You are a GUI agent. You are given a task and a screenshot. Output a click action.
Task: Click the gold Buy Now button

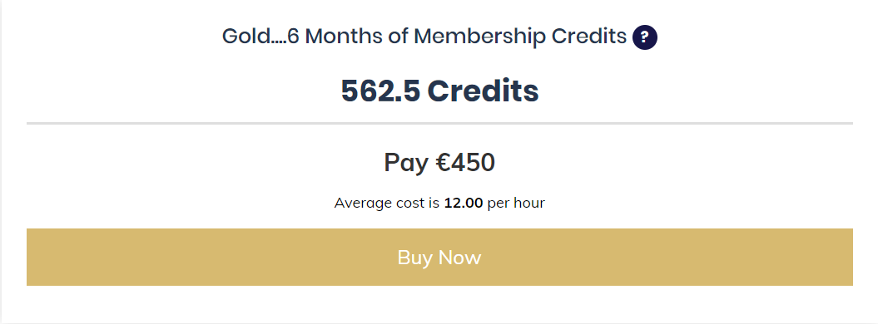click(x=439, y=257)
